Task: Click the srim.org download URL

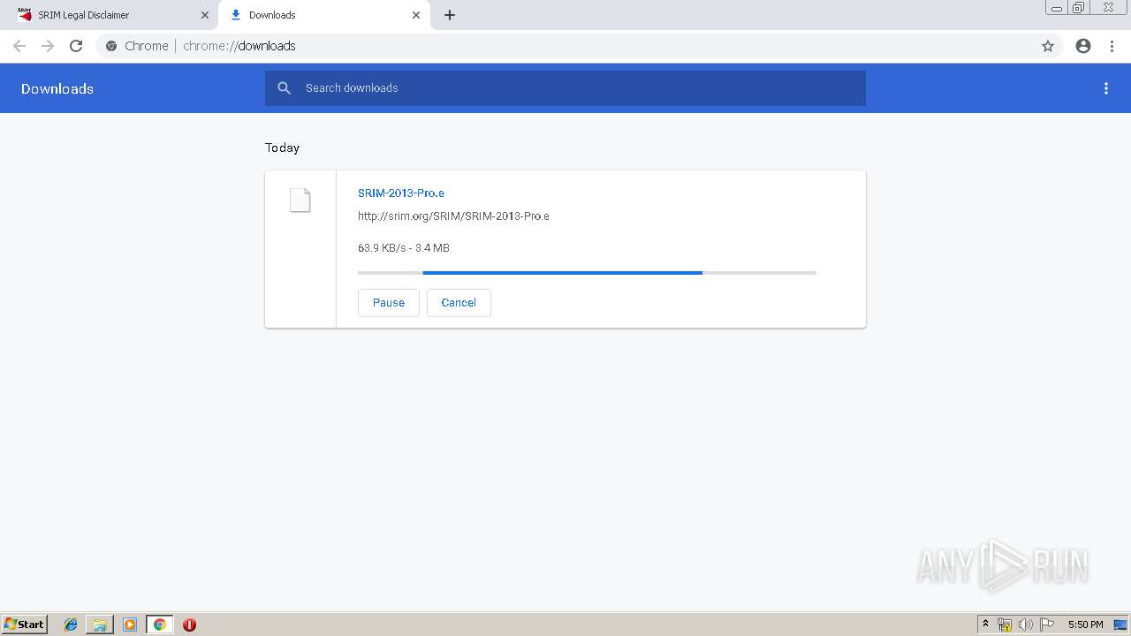Action: [453, 216]
